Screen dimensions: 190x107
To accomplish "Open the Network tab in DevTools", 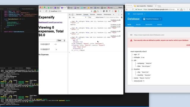I will 99,15.
